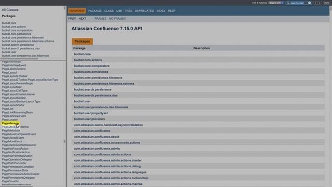The image size is (332, 187).
Task: Open PageMoveCompletedEvent class
Action: pyautogui.click(x=19, y=134)
